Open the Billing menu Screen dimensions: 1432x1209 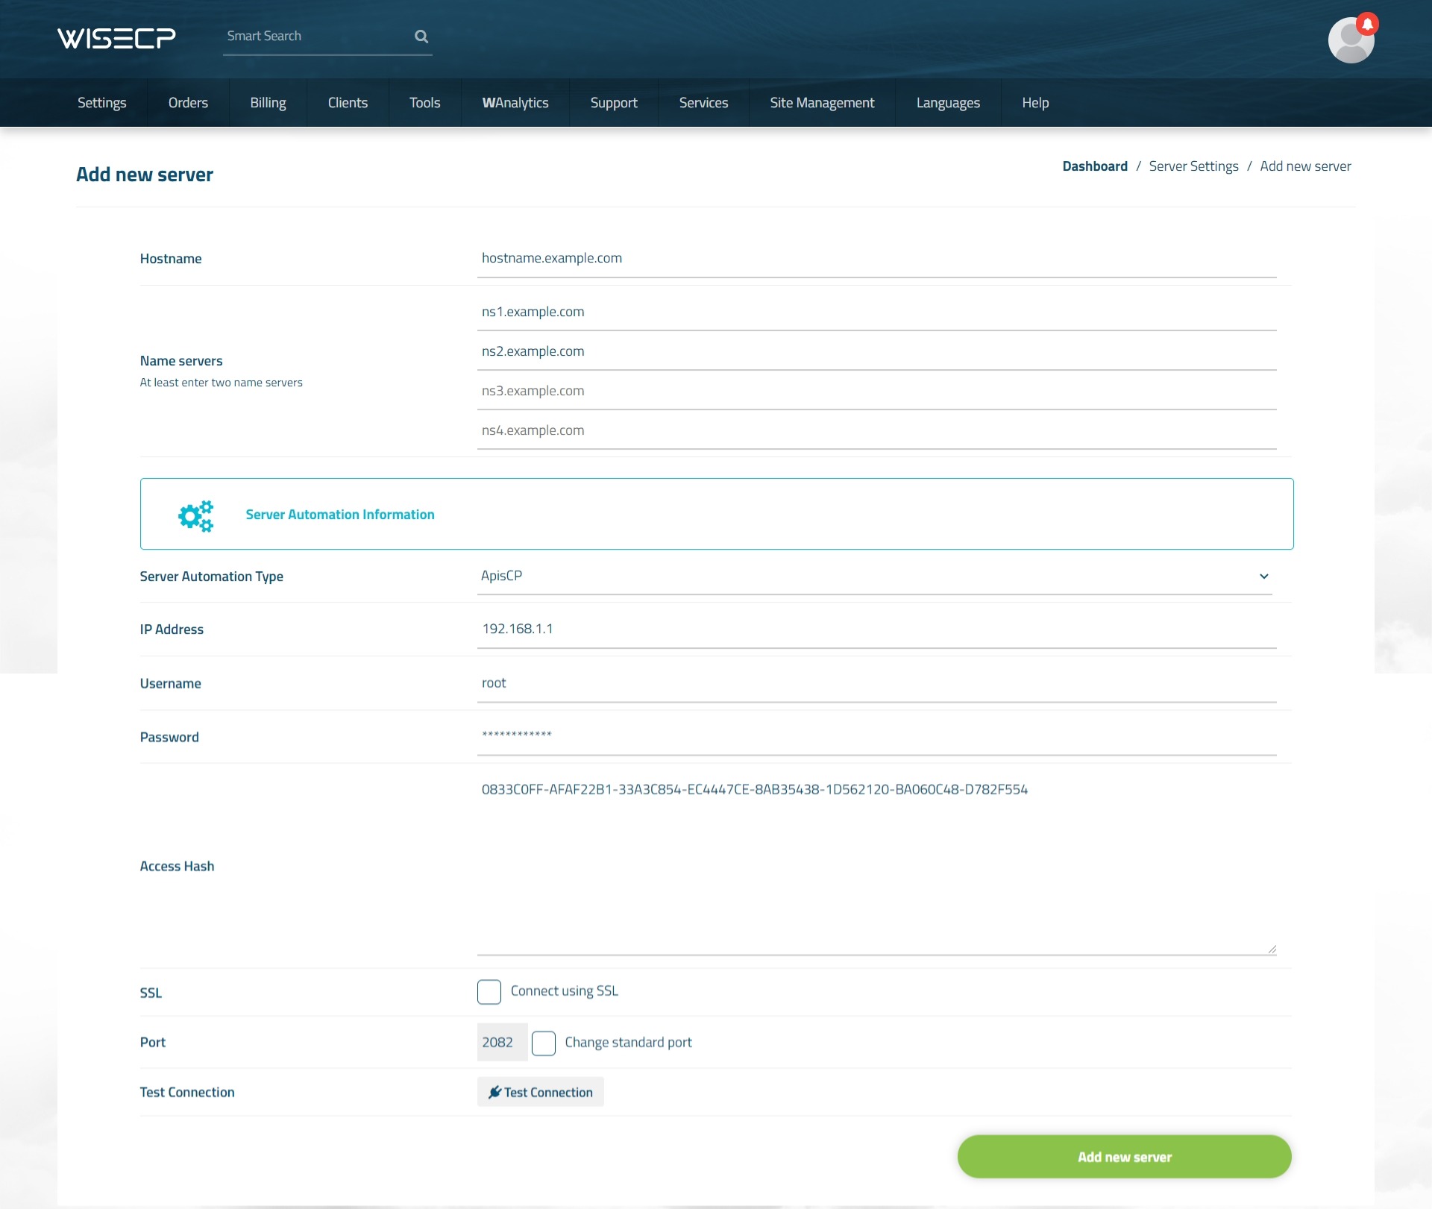(x=268, y=103)
